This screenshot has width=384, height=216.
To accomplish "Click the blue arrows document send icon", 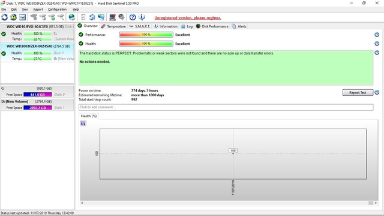I will [92, 17].
